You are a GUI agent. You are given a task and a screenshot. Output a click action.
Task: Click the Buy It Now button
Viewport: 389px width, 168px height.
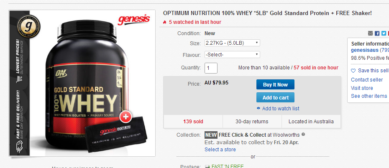275,84
